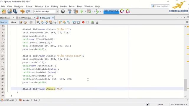The width and height of the screenshot is (189, 106).
Task: Open the Navigate menu
Action: coord(19,6)
